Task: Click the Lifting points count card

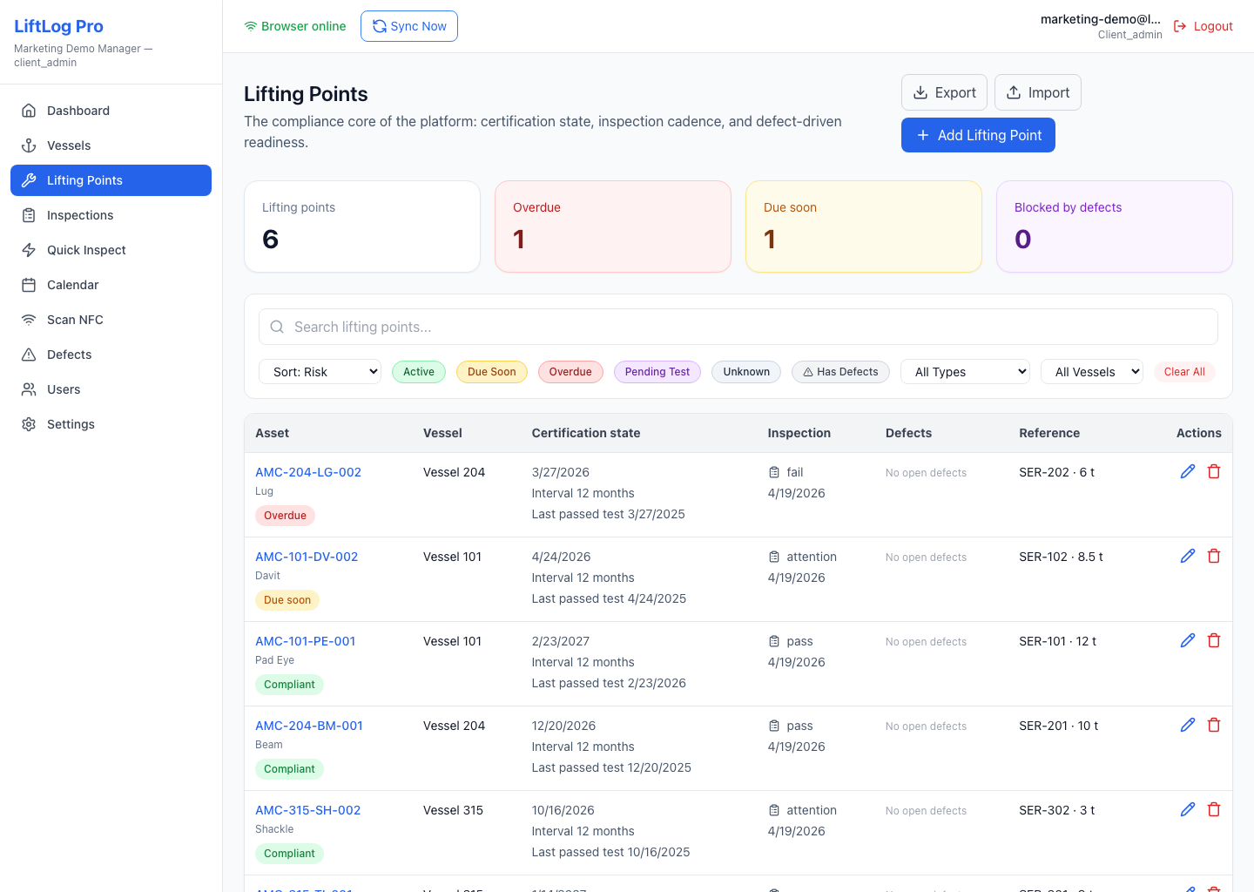Action: click(362, 226)
